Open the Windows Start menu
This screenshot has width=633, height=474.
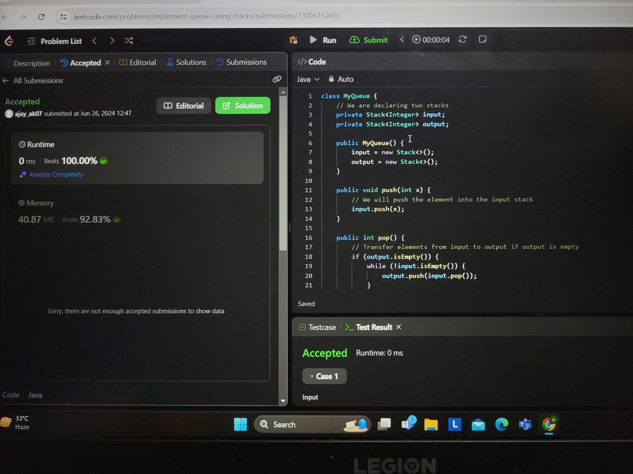[x=241, y=424]
